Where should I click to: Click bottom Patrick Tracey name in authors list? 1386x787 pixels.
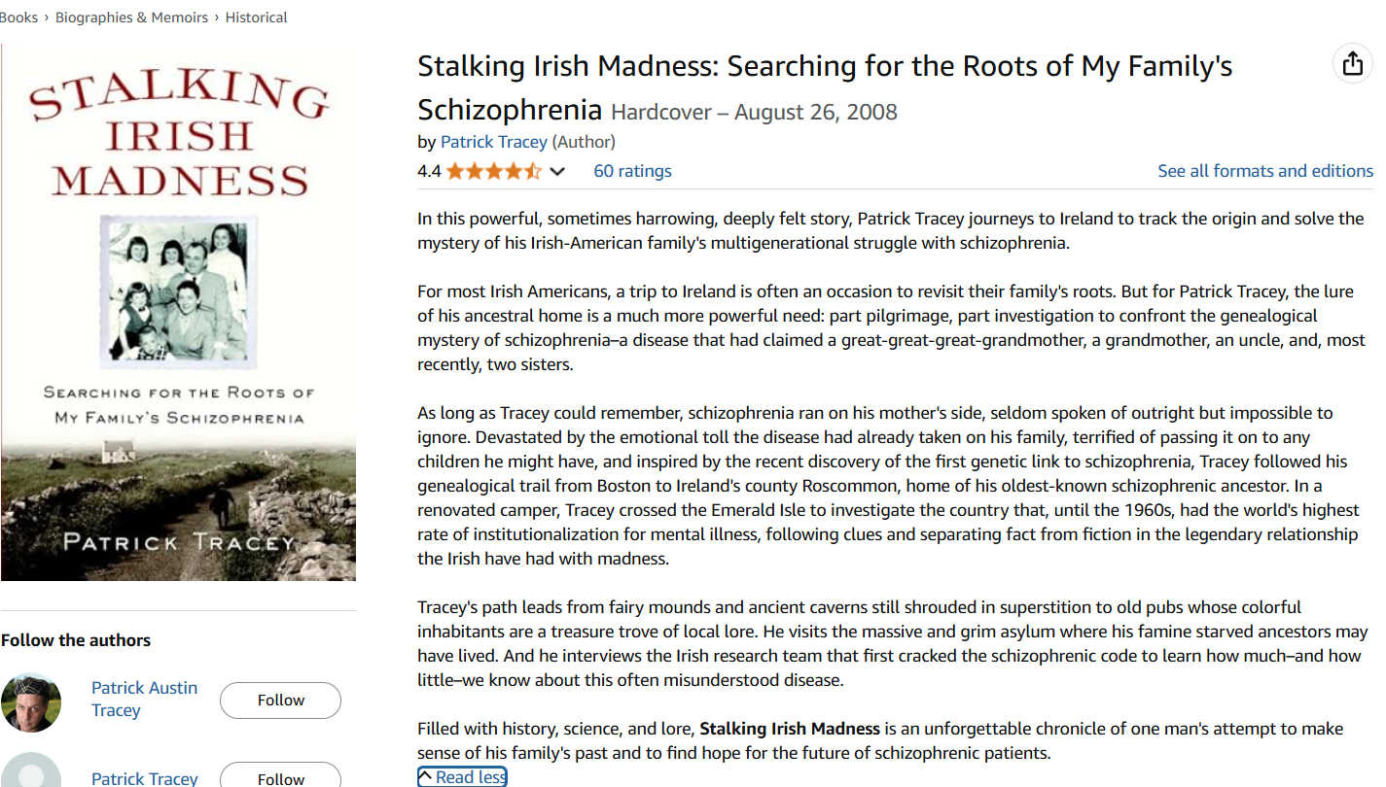coord(144,778)
